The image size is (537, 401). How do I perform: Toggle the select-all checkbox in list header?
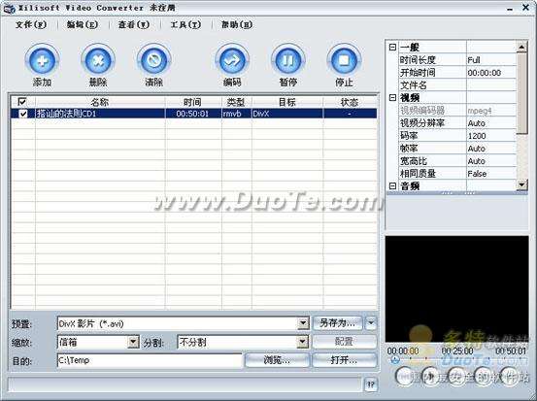(x=22, y=102)
